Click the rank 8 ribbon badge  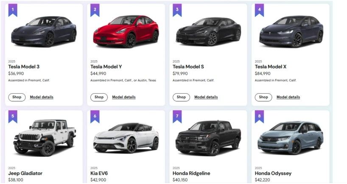click(x=259, y=116)
